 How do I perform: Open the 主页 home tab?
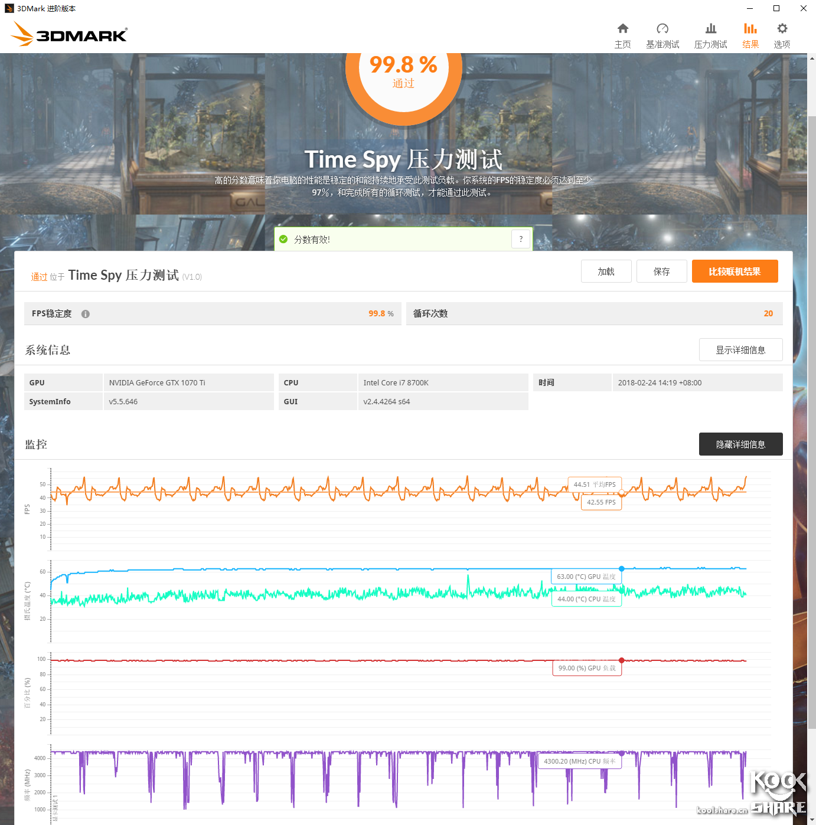click(622, 36)
